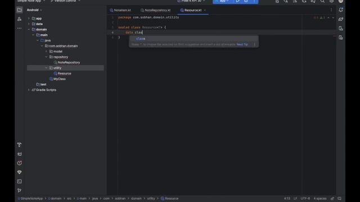This screenshot has width=360, height=202.
Task: Open the Version control dropdown
Action: [x=65, y=1]
